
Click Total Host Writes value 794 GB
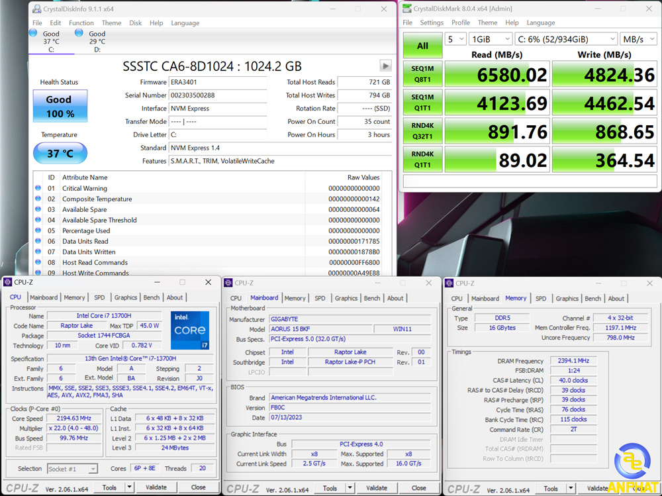[365, 95]
